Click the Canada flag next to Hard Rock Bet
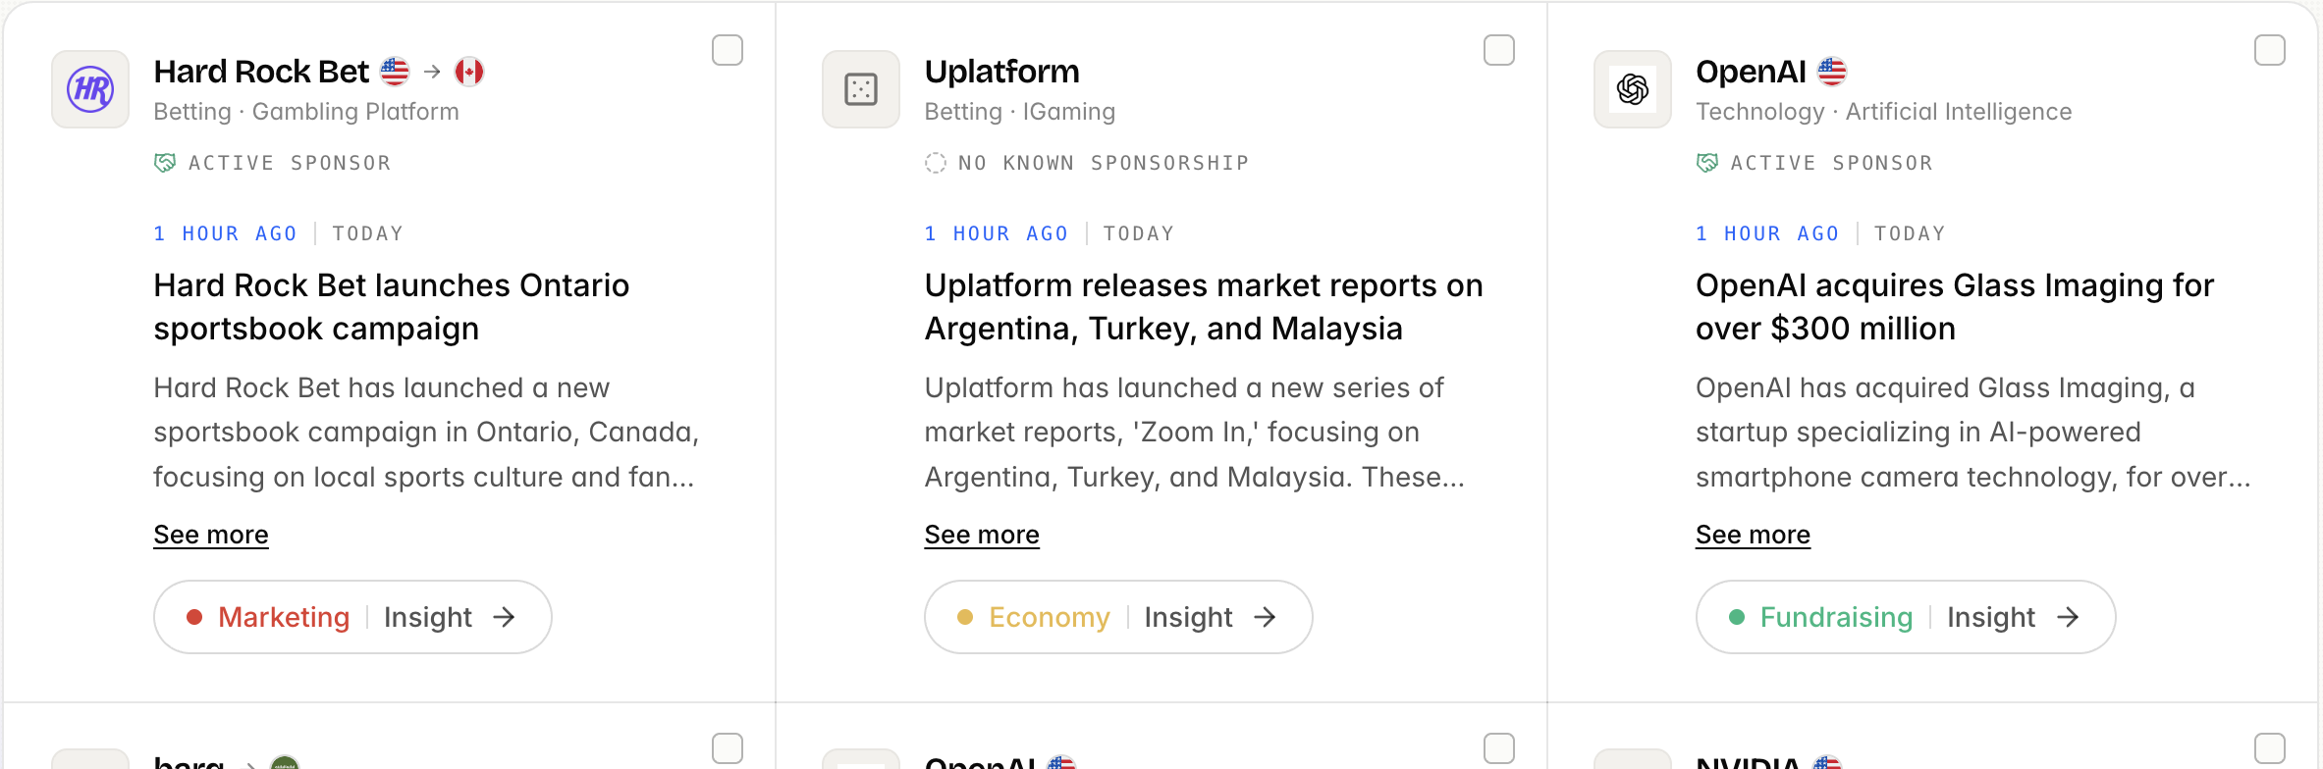 coord(469,72)
